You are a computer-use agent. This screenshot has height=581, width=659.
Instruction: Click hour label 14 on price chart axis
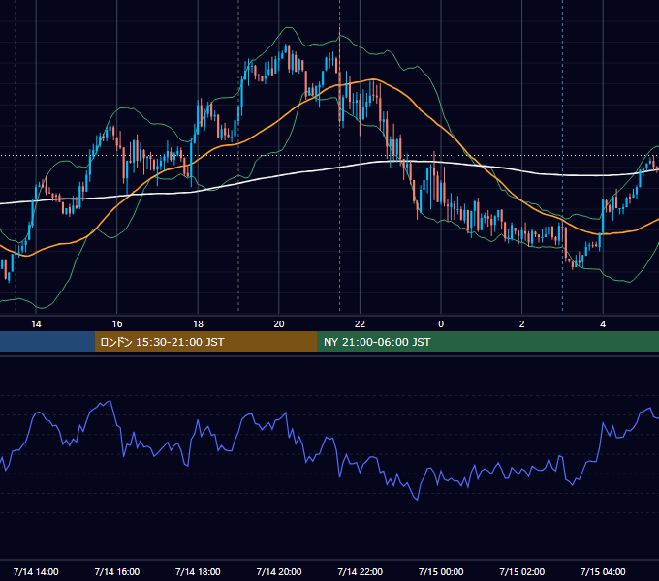(x=36, y=324)
